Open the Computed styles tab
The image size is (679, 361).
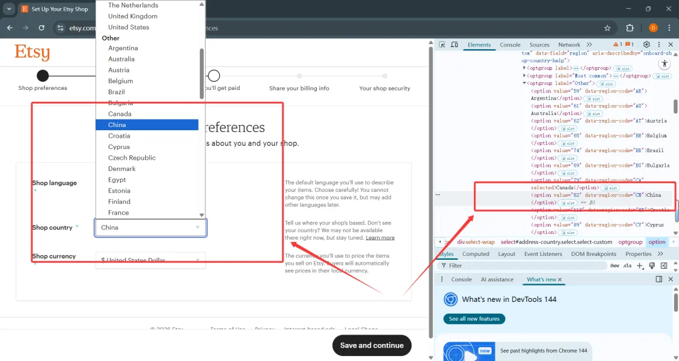pos(475,254)
